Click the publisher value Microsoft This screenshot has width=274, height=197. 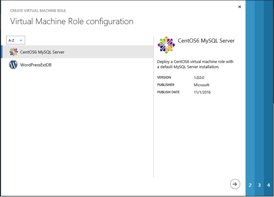(202, 85)
